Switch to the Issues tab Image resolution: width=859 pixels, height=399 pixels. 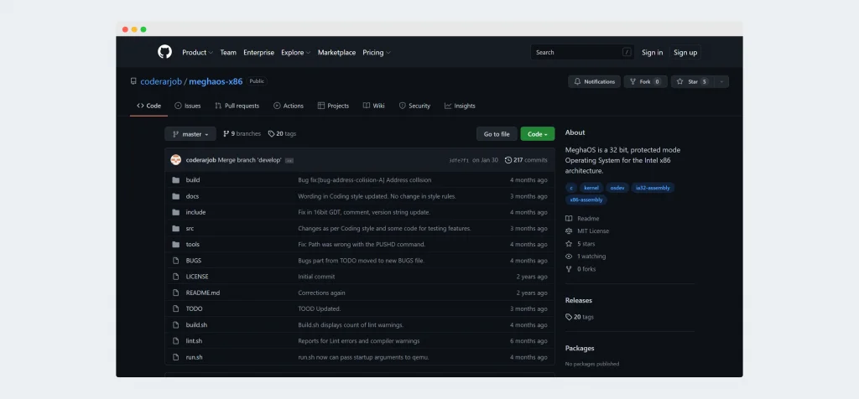coord(188,106)
